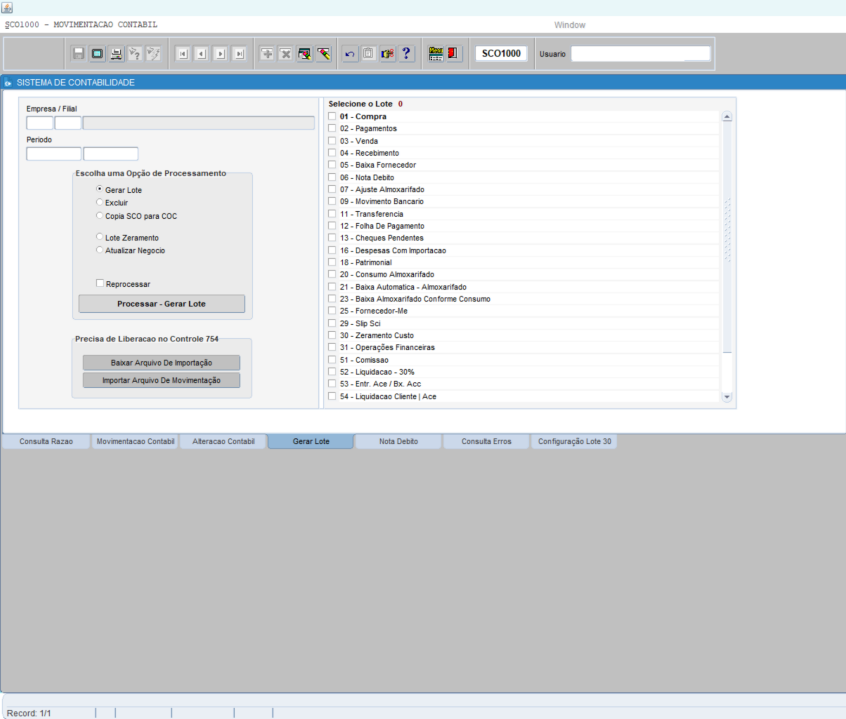Click Baixar Arquivo De Importação button
Screen dimensions: 846x719
coord(161,363)
